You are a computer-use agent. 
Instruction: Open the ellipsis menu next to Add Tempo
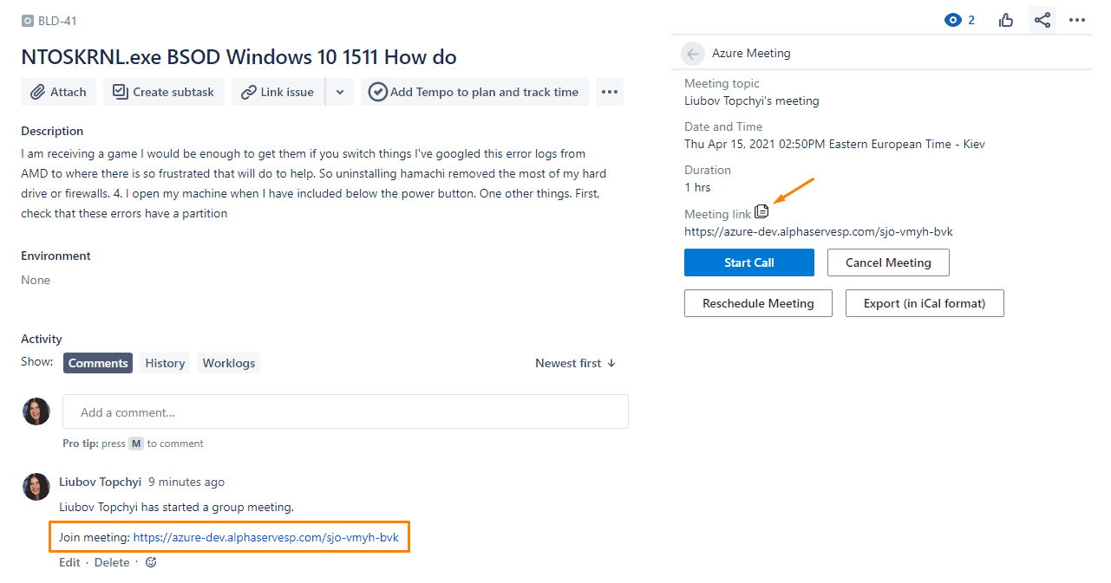click(x=610, y=91)
